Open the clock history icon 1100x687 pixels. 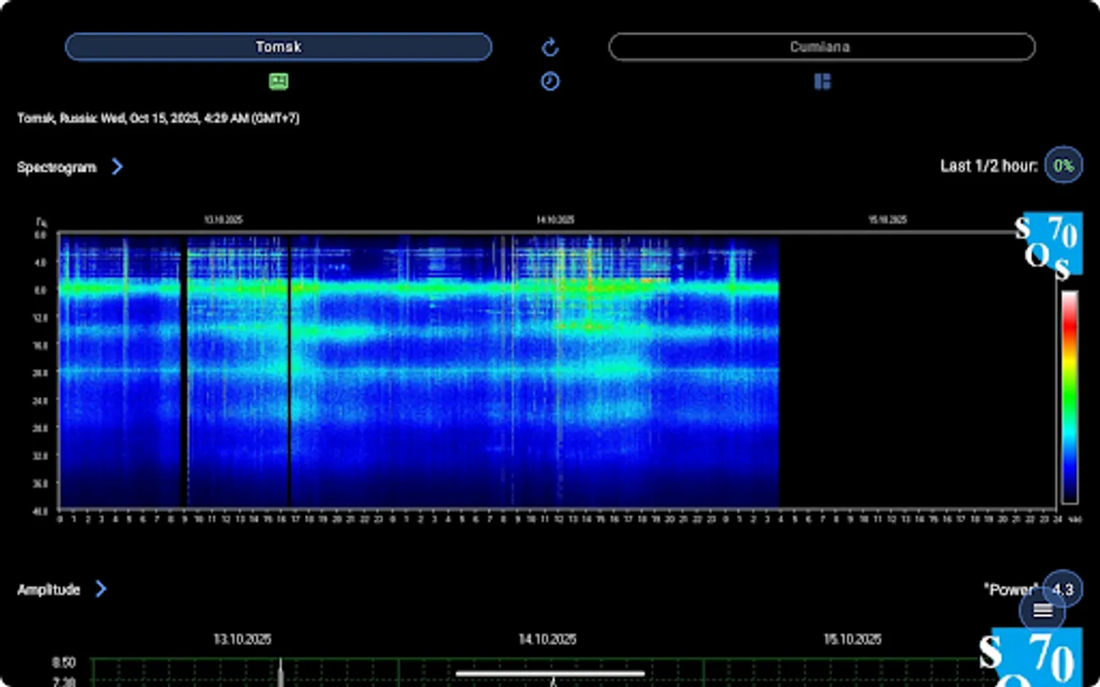pyautogui.click(x=550, y=81)
